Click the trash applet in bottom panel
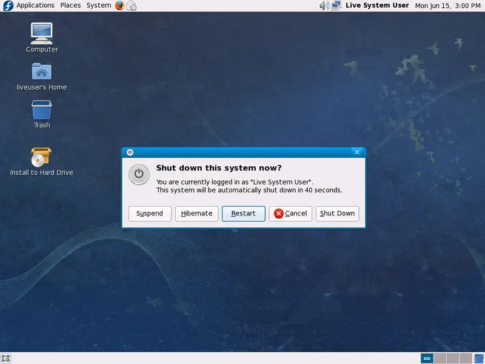Viewport: 485px width, 364px height. click(479, 359)
